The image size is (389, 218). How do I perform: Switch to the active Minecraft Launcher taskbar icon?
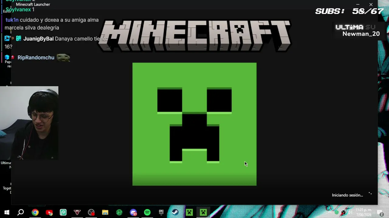203,212
